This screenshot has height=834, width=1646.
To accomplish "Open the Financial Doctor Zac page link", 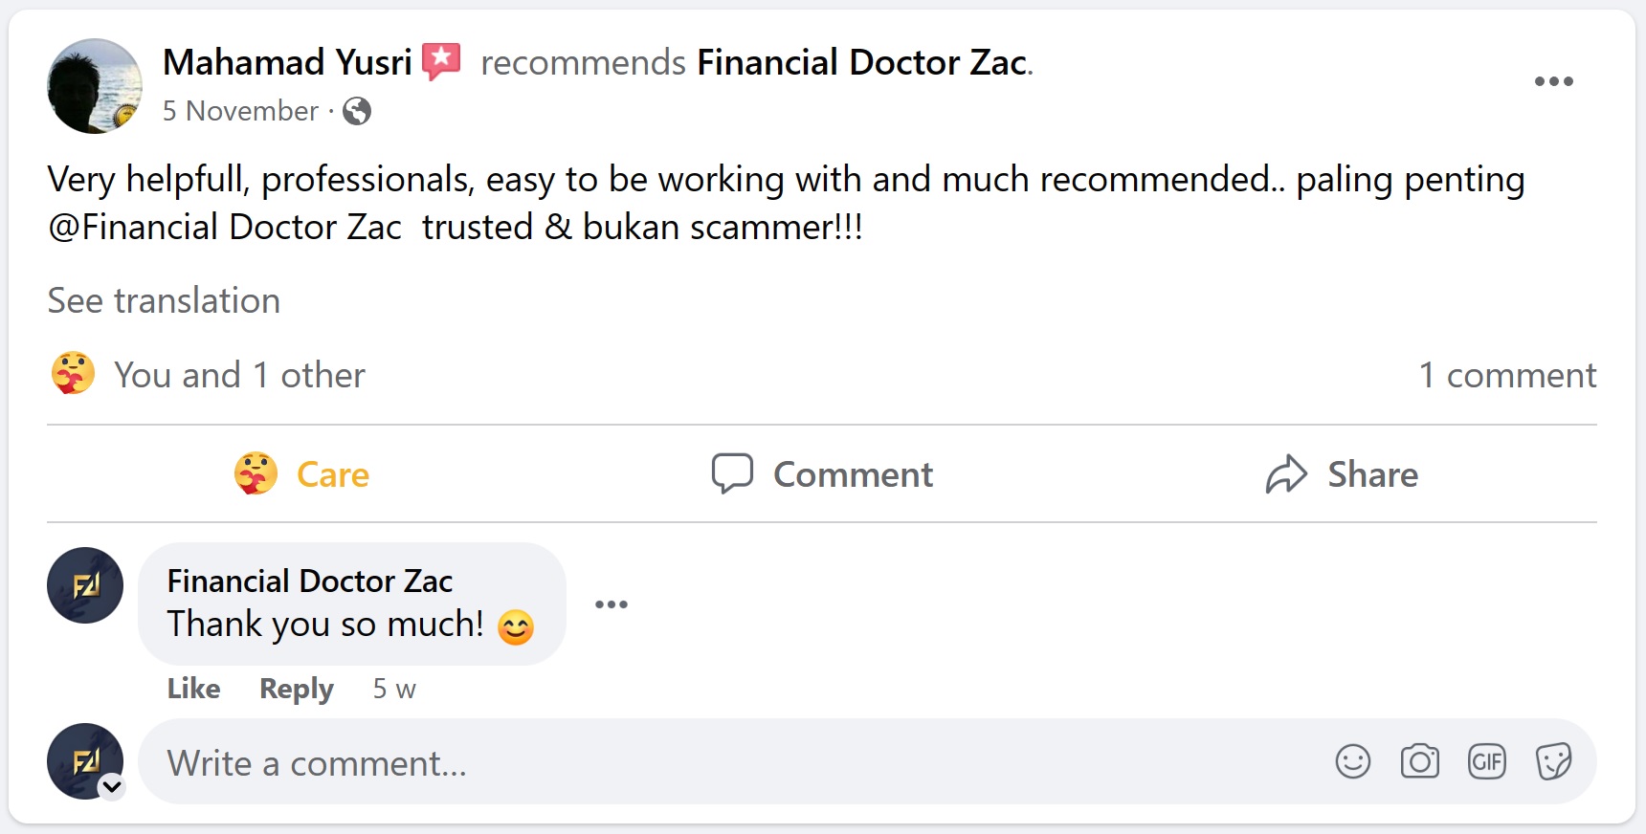I will (x=862, y=63).
